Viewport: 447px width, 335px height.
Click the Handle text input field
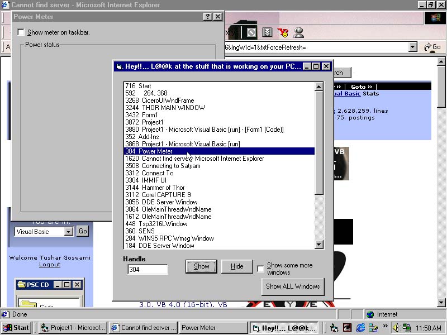click(148, 270)
